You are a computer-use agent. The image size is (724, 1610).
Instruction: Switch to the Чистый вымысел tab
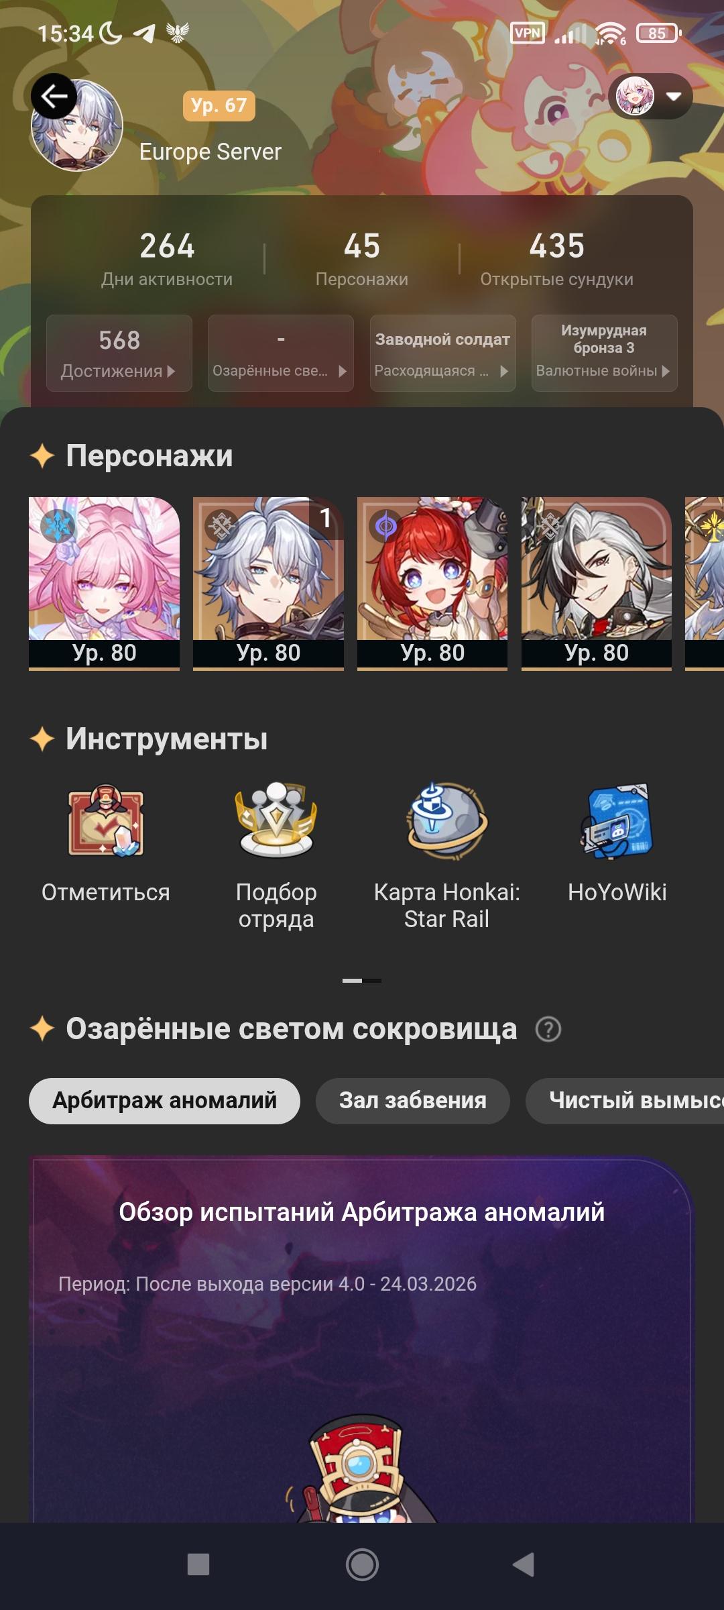625,1101
